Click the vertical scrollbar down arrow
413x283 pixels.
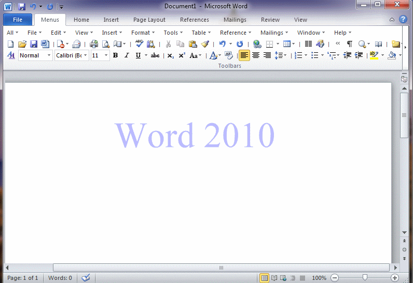click(x=404, y=233)
